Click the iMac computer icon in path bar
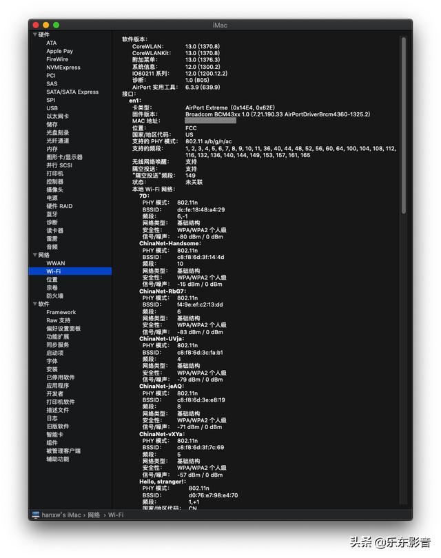Viewport: 441px width, 558px height. point(36,515)
